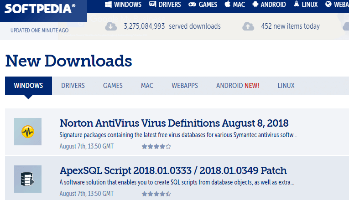Click the Drivers chip icon in top navigation
This screenshot has height=200, width=349.
click(x=152, y=4)
